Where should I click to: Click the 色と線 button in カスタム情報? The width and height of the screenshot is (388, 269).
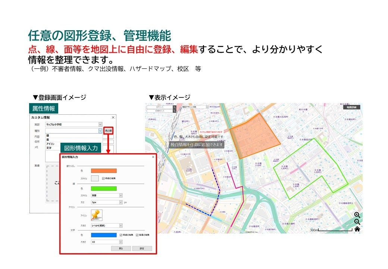tap(108, 130)
